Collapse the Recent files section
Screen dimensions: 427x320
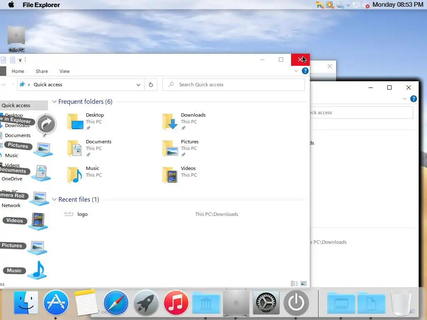(54, 200)
